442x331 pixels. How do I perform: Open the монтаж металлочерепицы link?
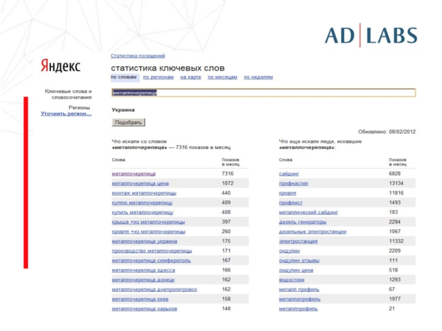(x=144, y=193)
